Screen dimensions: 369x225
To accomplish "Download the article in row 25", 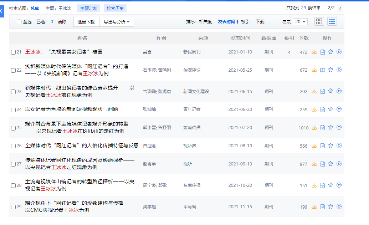I will pos(314,128).
